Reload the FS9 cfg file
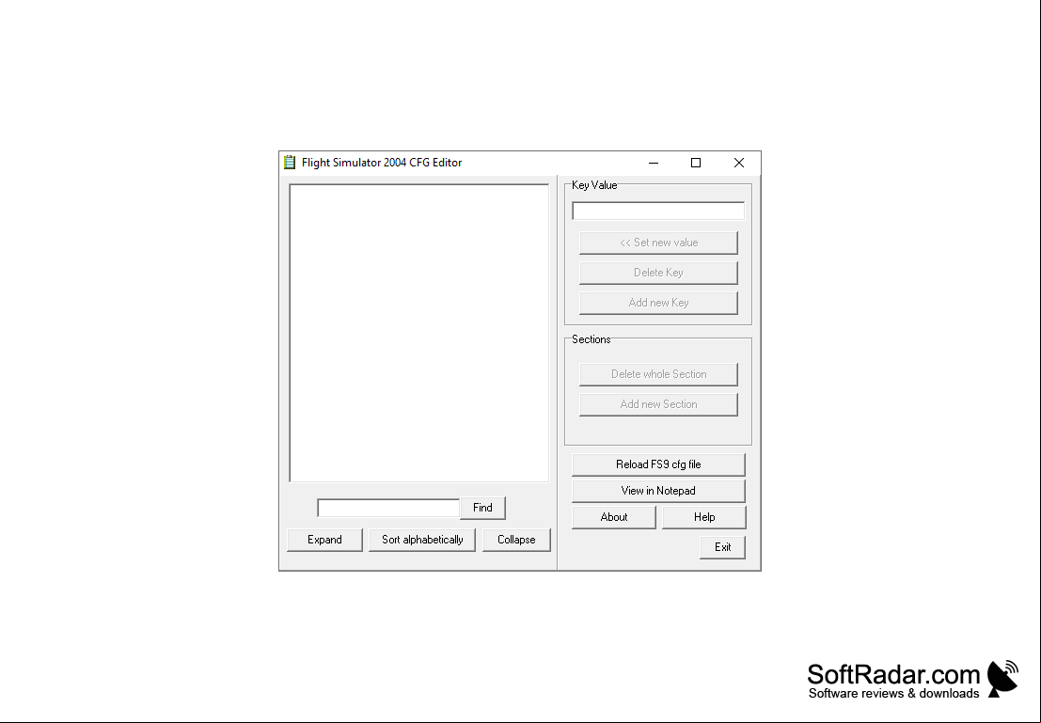Image resolution: width=1041 pixels, height=723 pixels. click(658, 464)
